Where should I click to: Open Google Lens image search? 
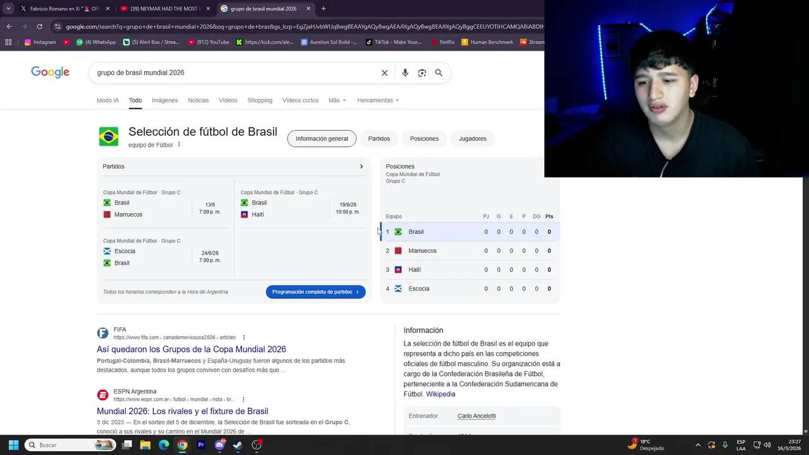(x=422, y=73)
